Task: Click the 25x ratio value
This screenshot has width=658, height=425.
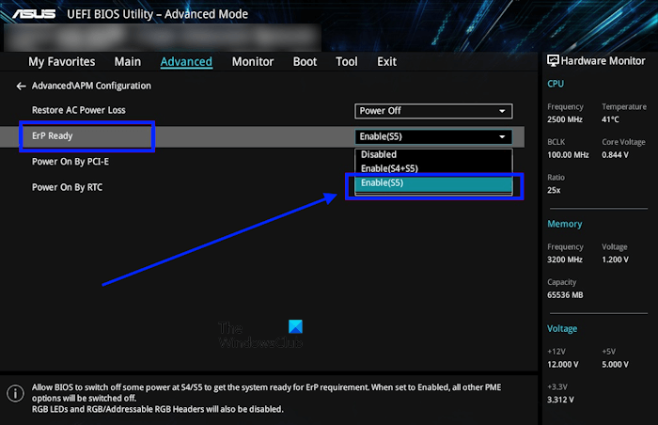Action: [554, 190]
